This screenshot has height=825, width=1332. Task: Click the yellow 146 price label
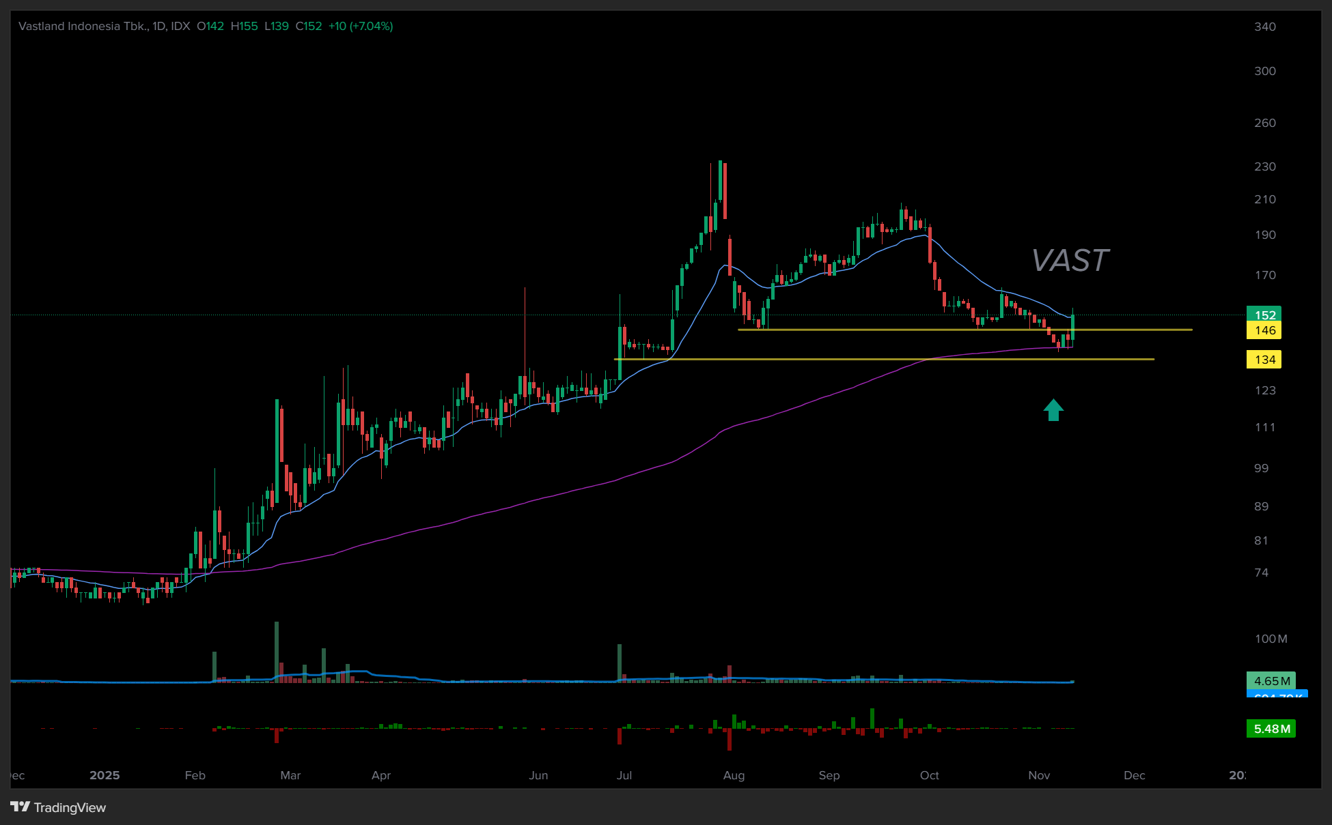pos(1264,330)
